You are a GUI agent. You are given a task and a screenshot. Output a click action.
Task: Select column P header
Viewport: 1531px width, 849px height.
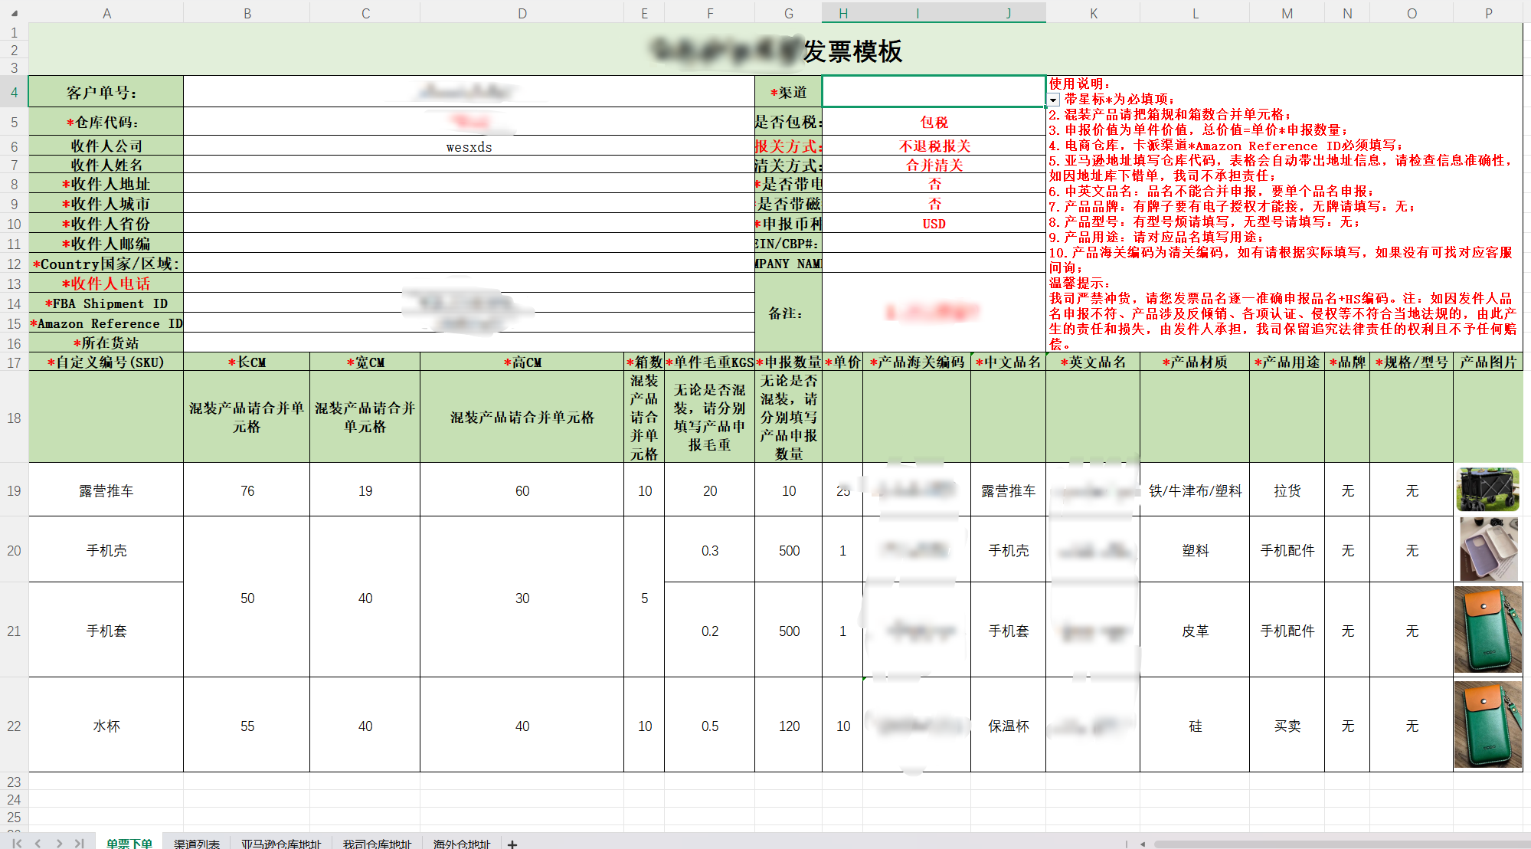coord(1487,13)
